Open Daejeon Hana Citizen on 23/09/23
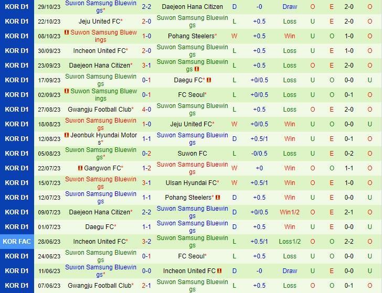 click(101, 66)
